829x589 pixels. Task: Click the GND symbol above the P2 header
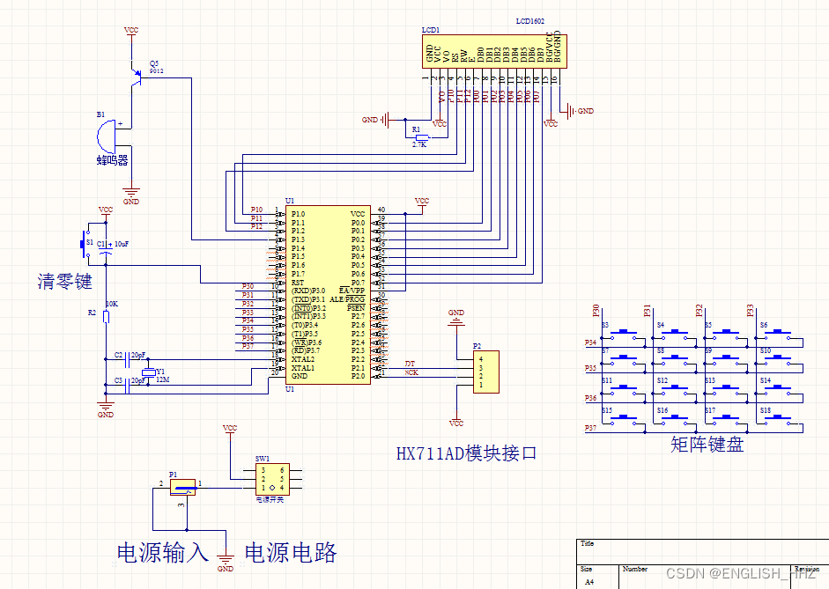tap(456, 319)
